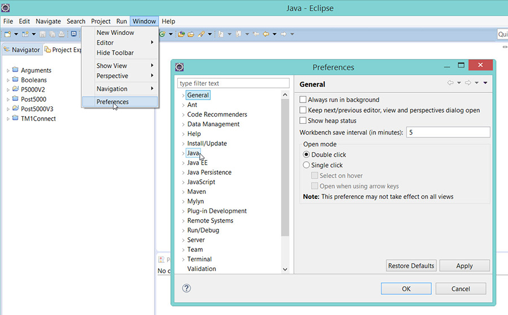Select Double click open mode

[x=306, y=154]
